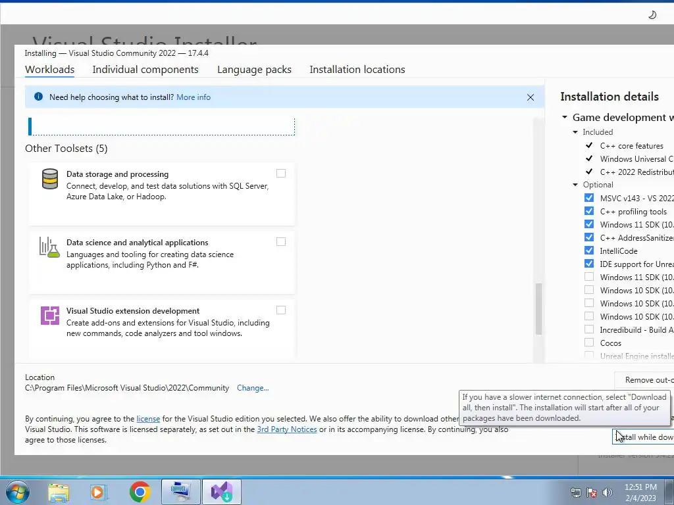The width and height of the screenshot is (674, 505).
Task: Click the Visual Studio extension development icon
Action: point(50,316)
